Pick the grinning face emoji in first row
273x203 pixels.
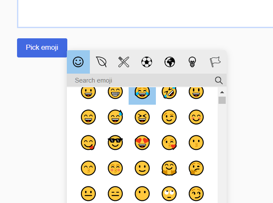pos(88,92)
